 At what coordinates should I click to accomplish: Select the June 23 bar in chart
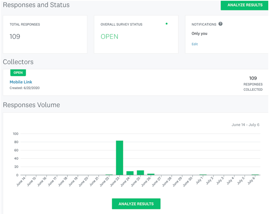120,158
